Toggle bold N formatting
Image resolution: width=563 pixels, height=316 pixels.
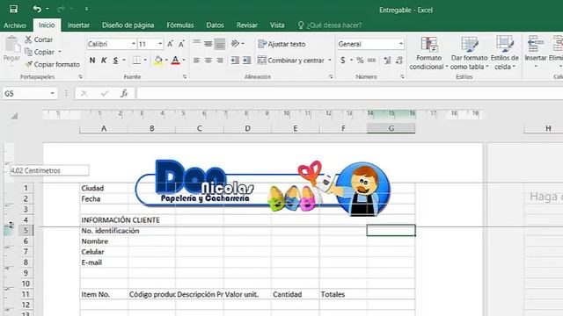tap(92, 61)
